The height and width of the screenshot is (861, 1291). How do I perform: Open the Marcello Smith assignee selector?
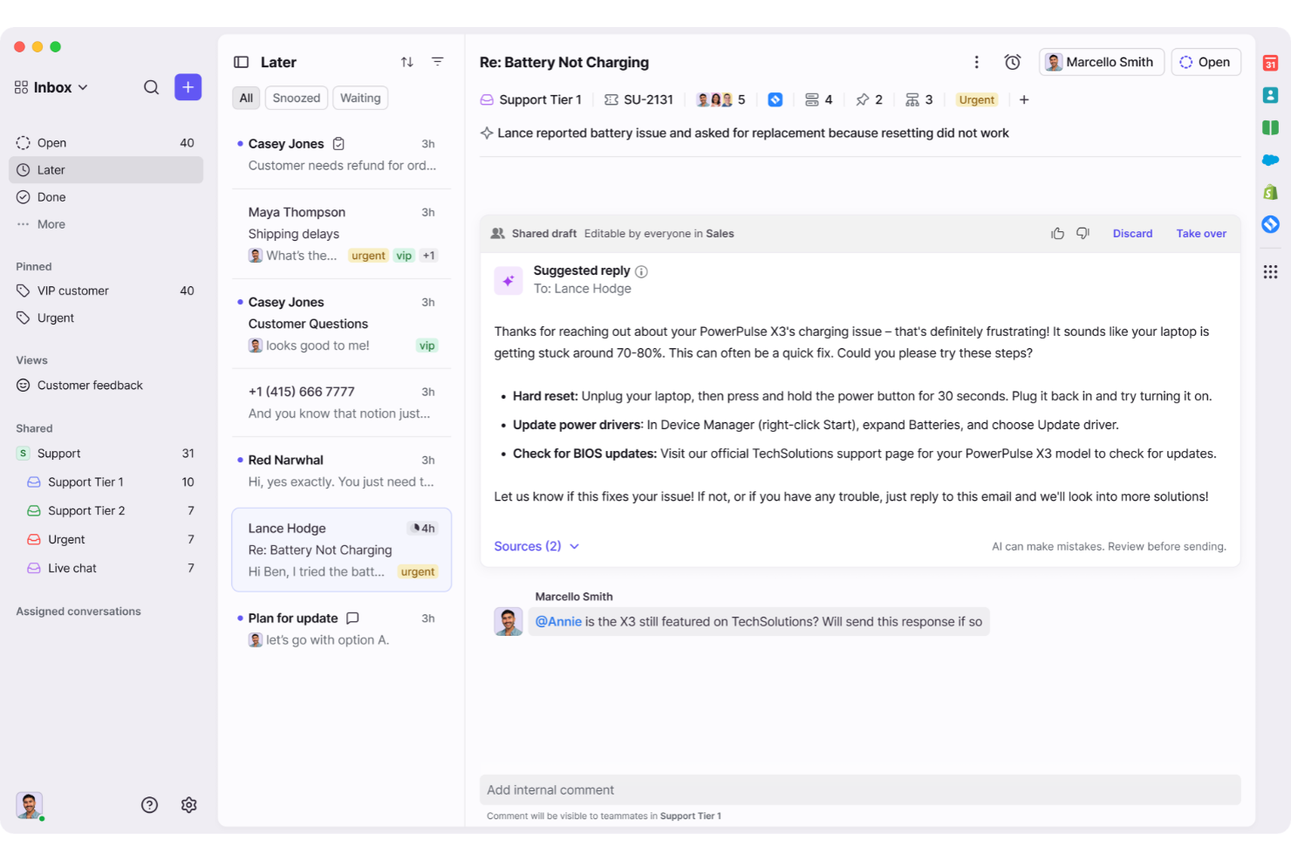[1101, 62]
